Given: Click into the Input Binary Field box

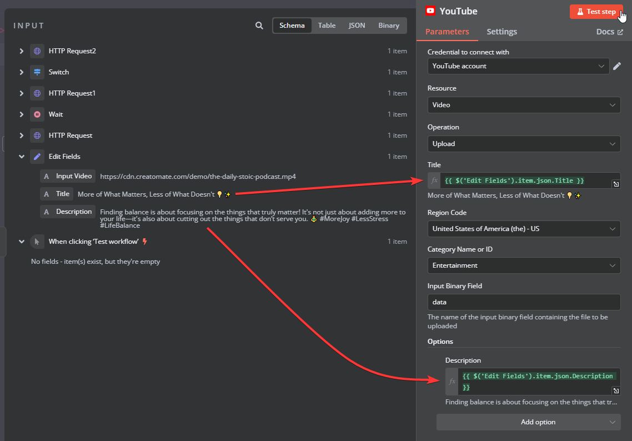Looking at the screenshot, I should click(524, 302).
